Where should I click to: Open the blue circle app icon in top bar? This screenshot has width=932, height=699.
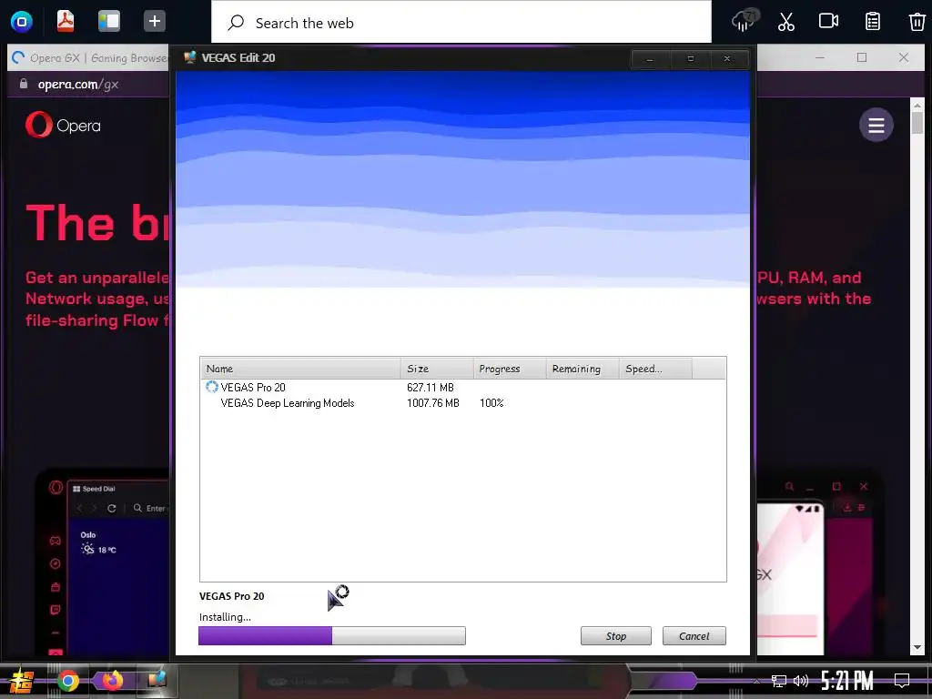click(22, 22)
